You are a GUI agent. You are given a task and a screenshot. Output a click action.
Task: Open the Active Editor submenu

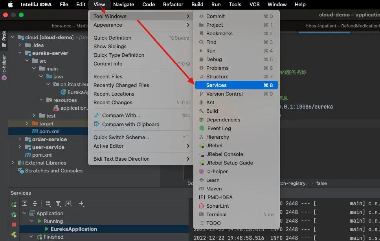pyautogui.click(x=141, y=146)
